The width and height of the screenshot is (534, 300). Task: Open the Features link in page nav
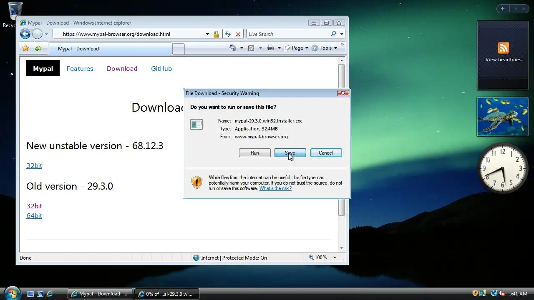pyautogui.click(x=80, y=68)
